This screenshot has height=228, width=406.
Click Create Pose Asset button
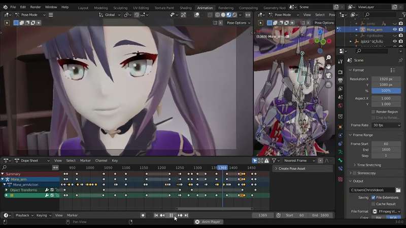302,169
